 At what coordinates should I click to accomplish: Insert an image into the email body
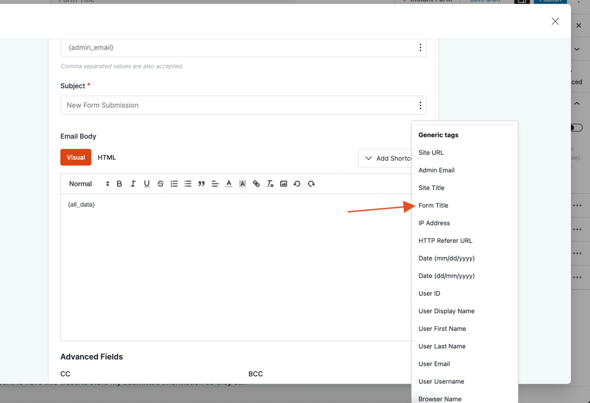click(283, 183)
